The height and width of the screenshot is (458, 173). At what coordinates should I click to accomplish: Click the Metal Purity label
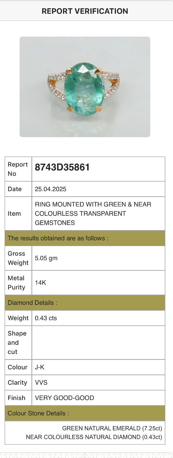[17, 283]
